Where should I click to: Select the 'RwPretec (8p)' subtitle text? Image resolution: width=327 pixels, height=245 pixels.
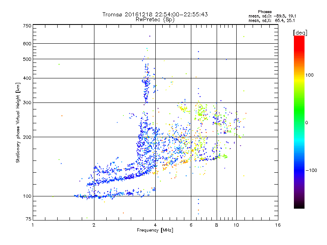pyautogui.click(x=155, y=20)
